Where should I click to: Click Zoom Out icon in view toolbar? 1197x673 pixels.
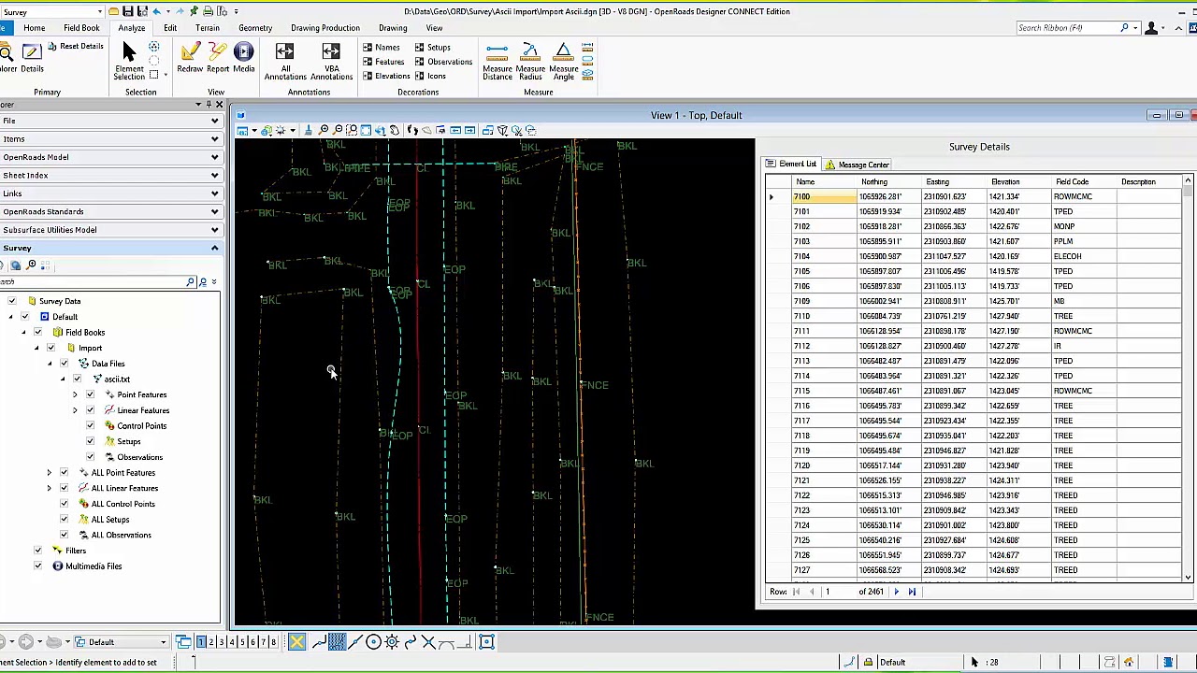coord(338,130)
